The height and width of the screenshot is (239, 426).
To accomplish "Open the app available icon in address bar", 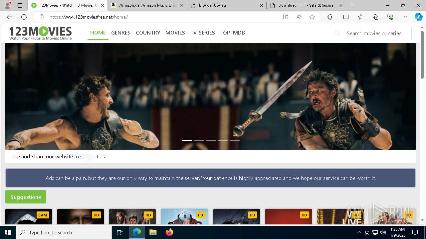I will pos(286,17).
